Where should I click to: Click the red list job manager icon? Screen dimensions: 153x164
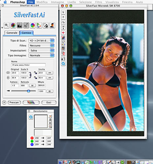tap(63, 53)
